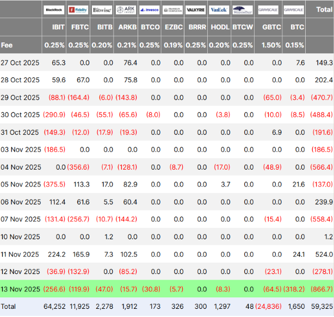Open the Invesco logo
334x317 pixels.
(150, 10)
